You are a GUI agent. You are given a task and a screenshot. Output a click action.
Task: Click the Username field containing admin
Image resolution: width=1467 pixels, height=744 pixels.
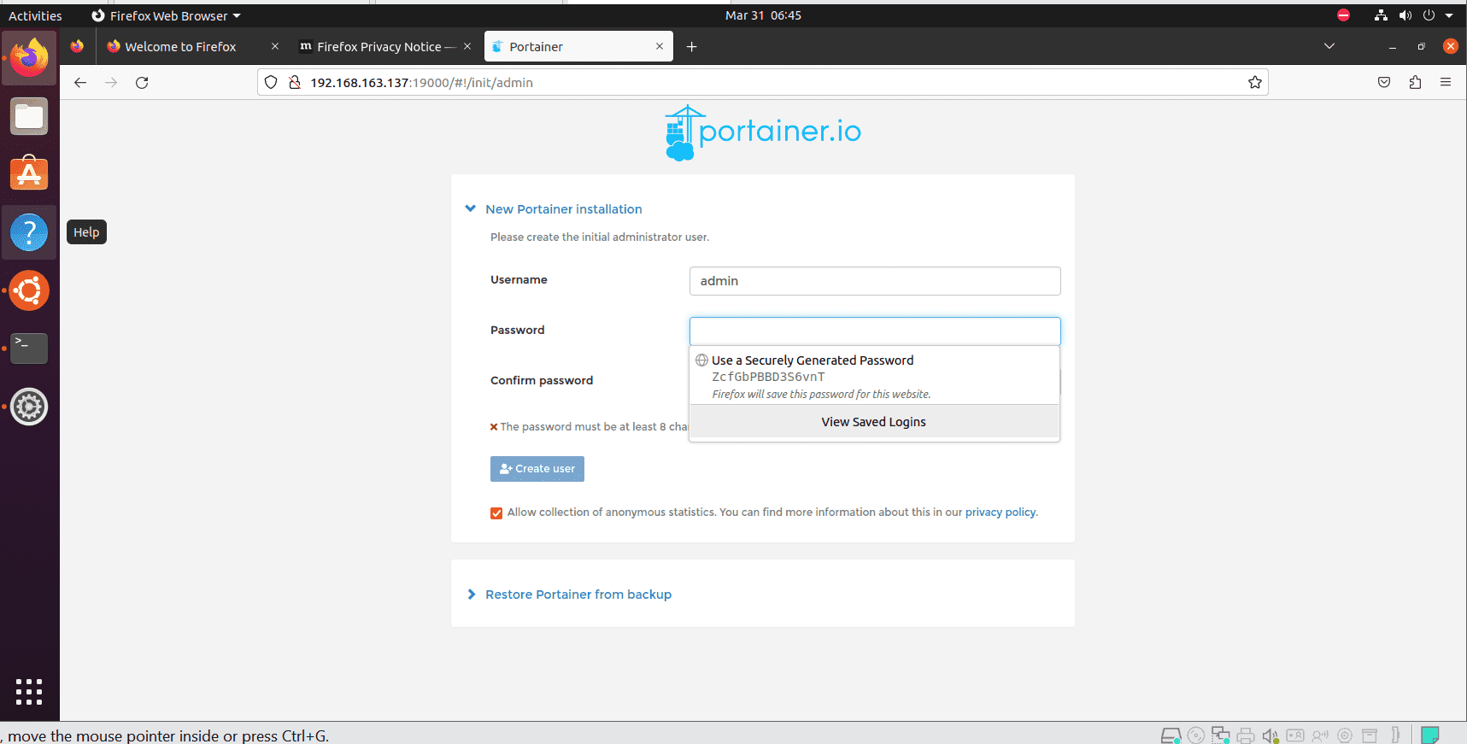click(x=875, y=281)
